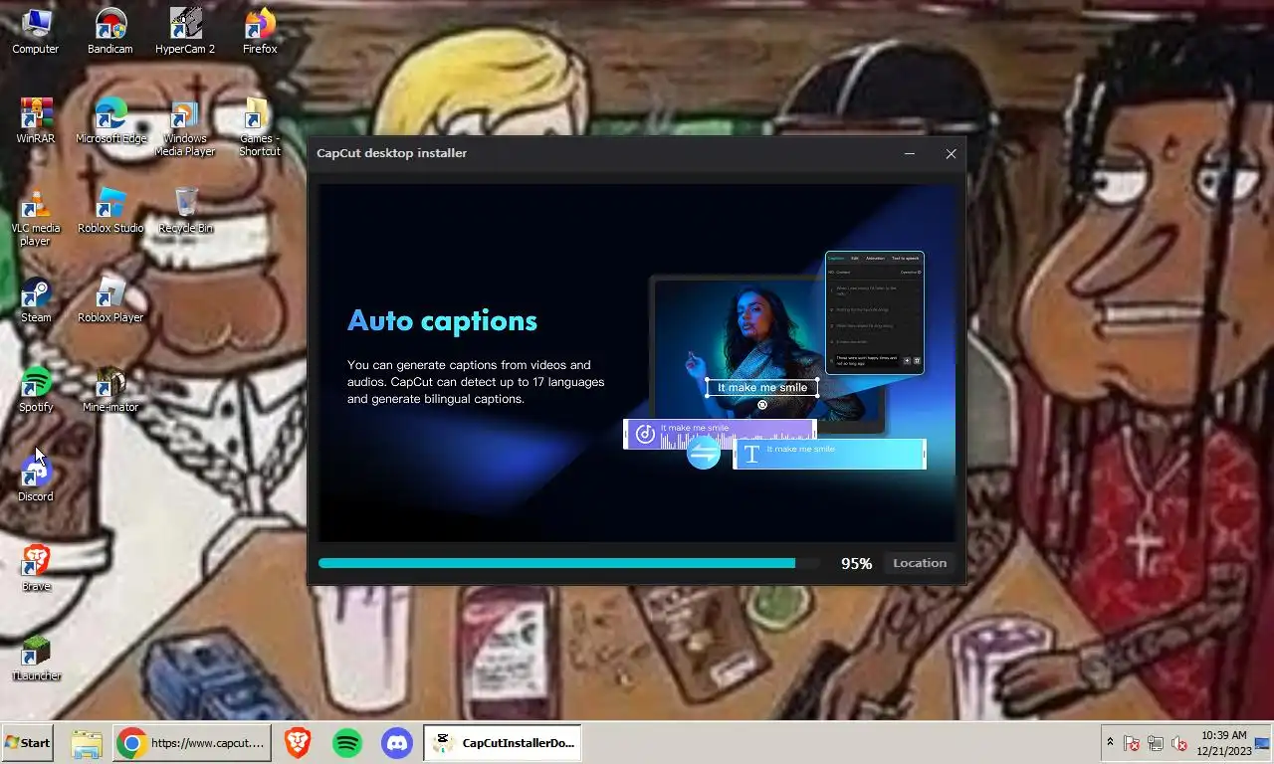The image size is (1274, 764).
Task: Select the Spotify desktop shortcut
Action: [36, 389]
